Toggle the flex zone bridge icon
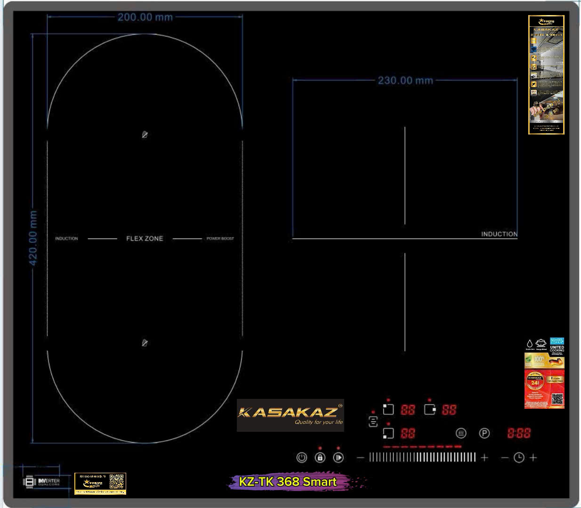 click(373, 421)
